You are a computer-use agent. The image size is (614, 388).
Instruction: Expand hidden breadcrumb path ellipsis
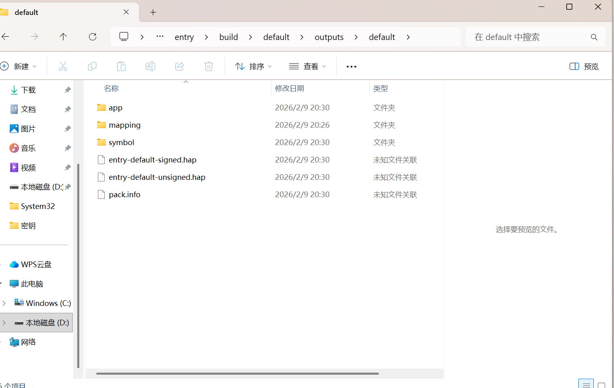[x=160, y=37]
